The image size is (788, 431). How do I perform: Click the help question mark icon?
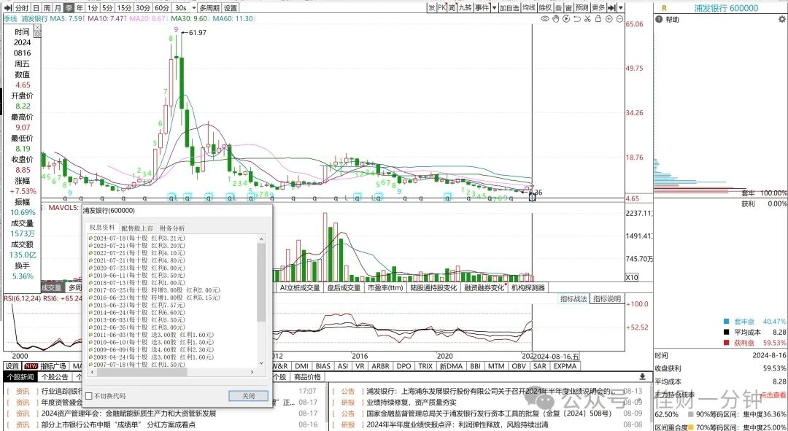659,19
